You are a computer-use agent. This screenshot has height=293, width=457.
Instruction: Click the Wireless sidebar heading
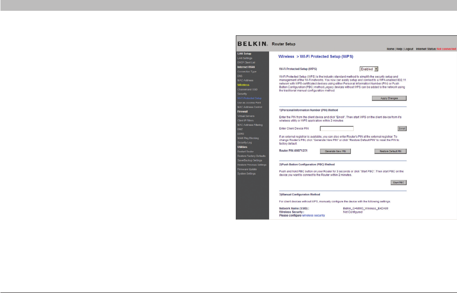243,85
